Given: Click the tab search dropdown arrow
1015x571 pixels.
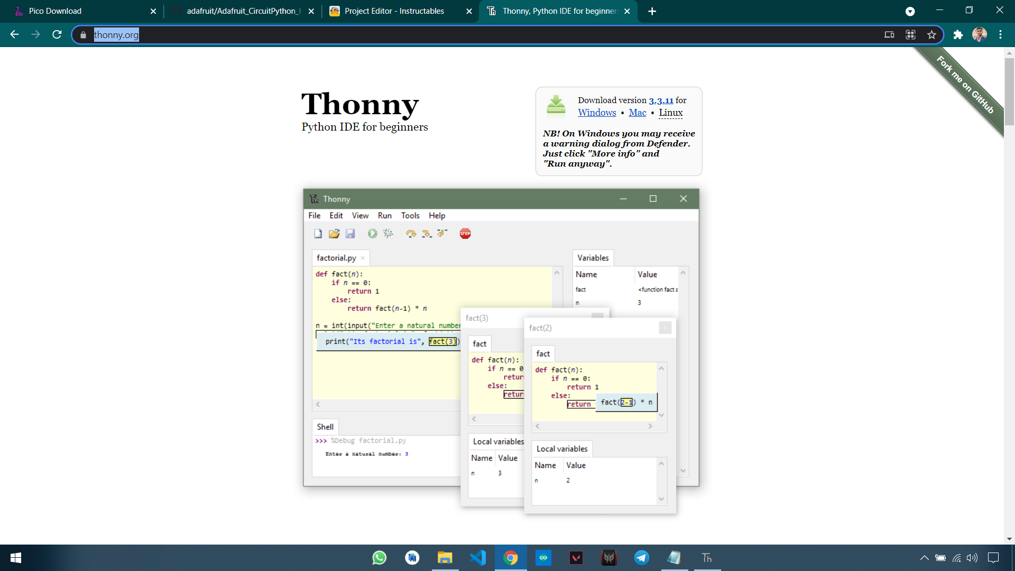Looking at the screenshot, I should point(910,11).
